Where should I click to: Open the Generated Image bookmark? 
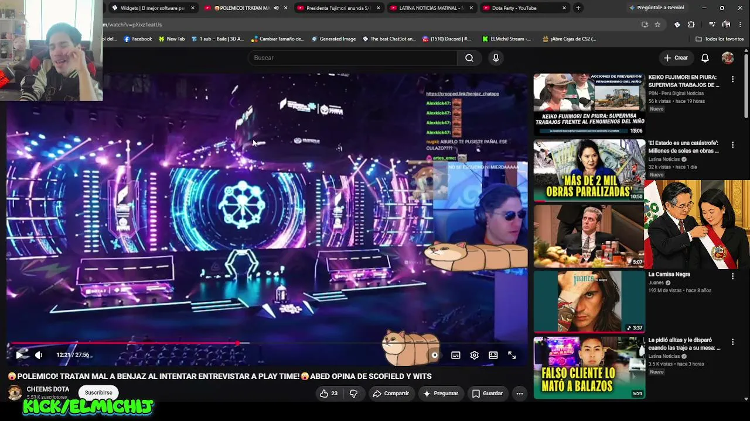click(x=333, y=39)
